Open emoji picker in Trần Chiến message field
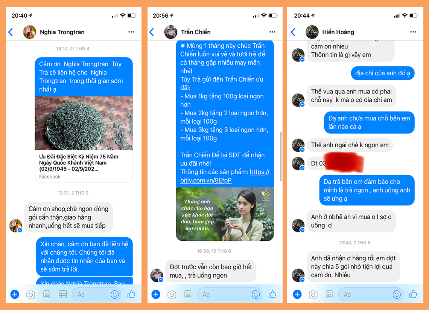Viewport: 429px width, 310px height. pos(256,295)
